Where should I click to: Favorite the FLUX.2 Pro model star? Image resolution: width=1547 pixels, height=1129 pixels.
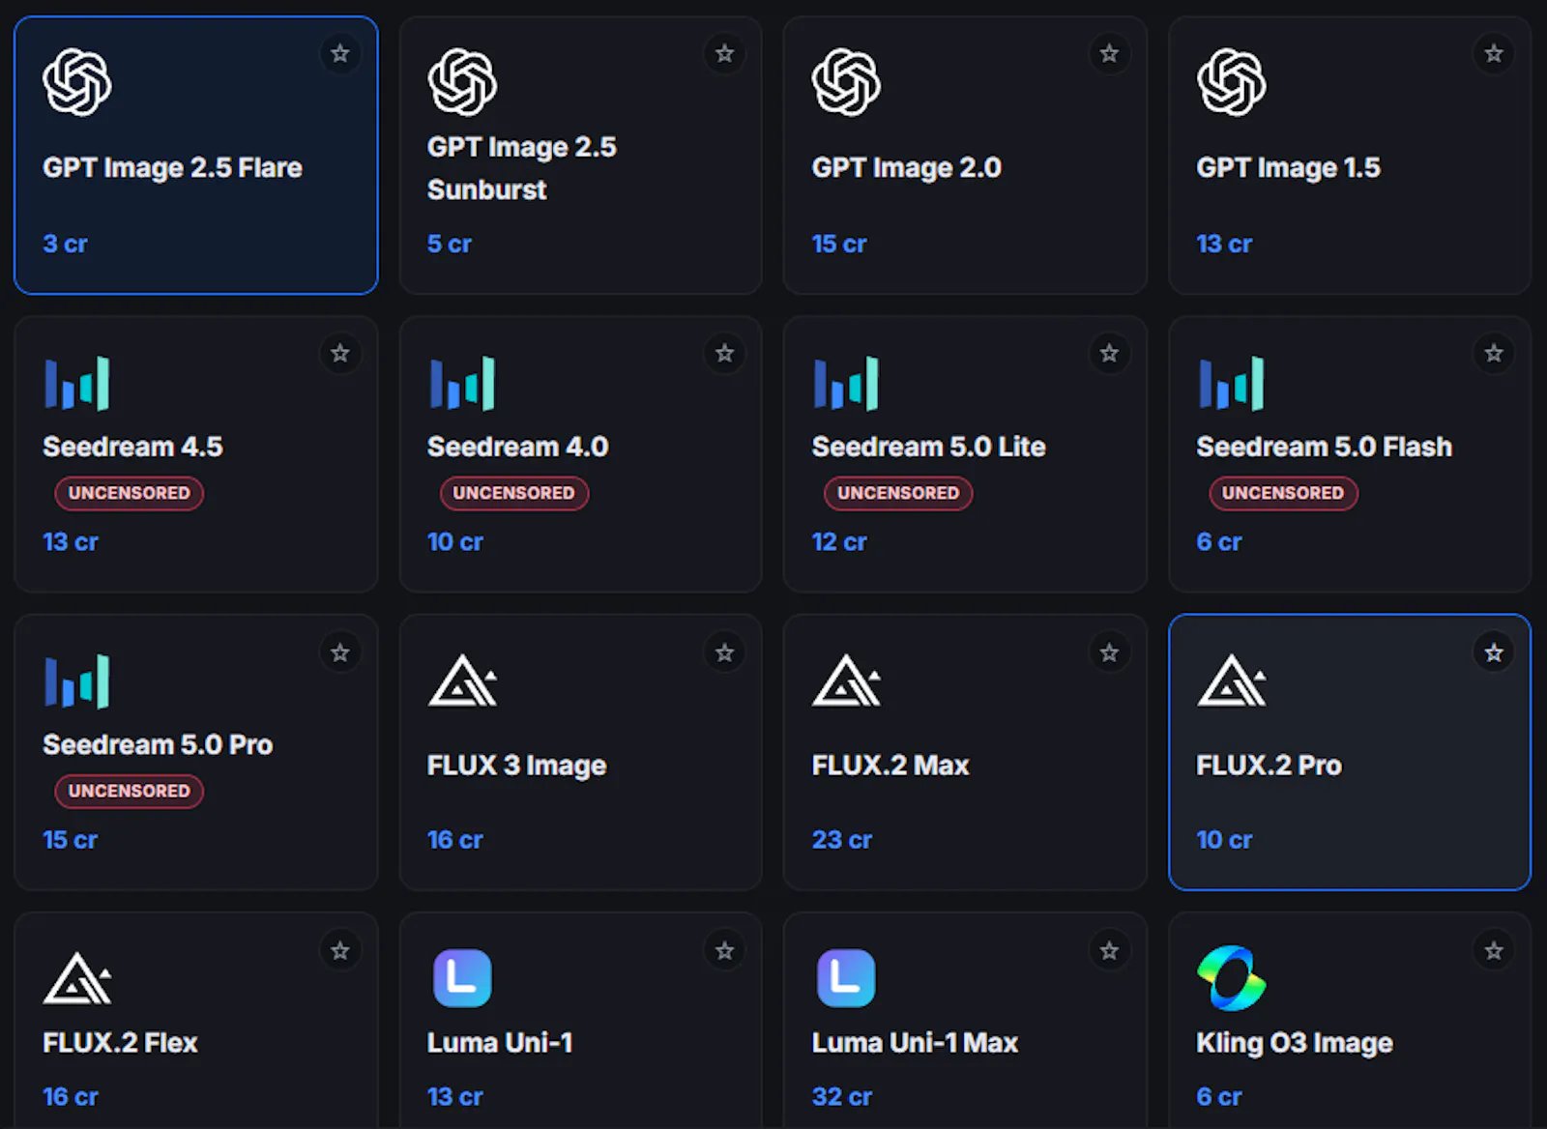[x=1494, y=653]
